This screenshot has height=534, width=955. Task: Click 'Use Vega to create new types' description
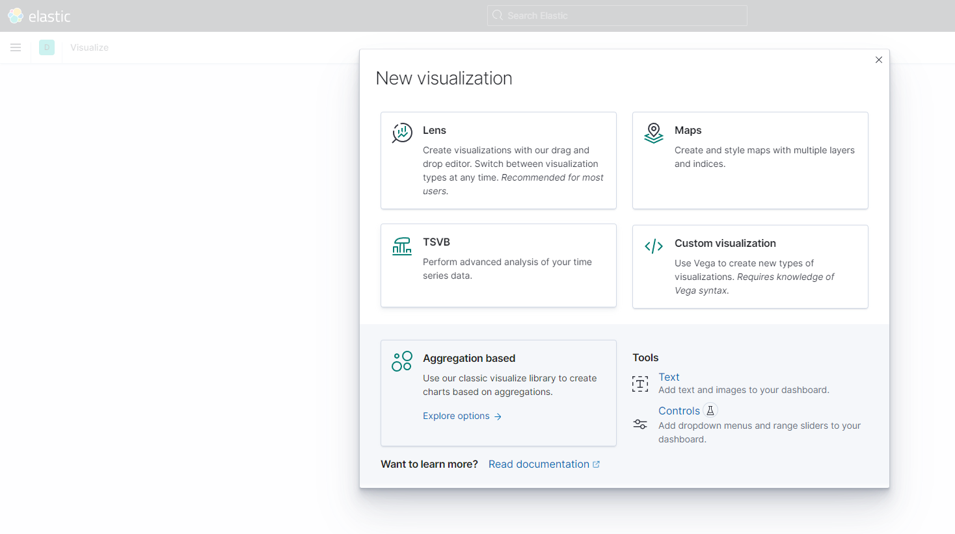click(x=755, y=277)
